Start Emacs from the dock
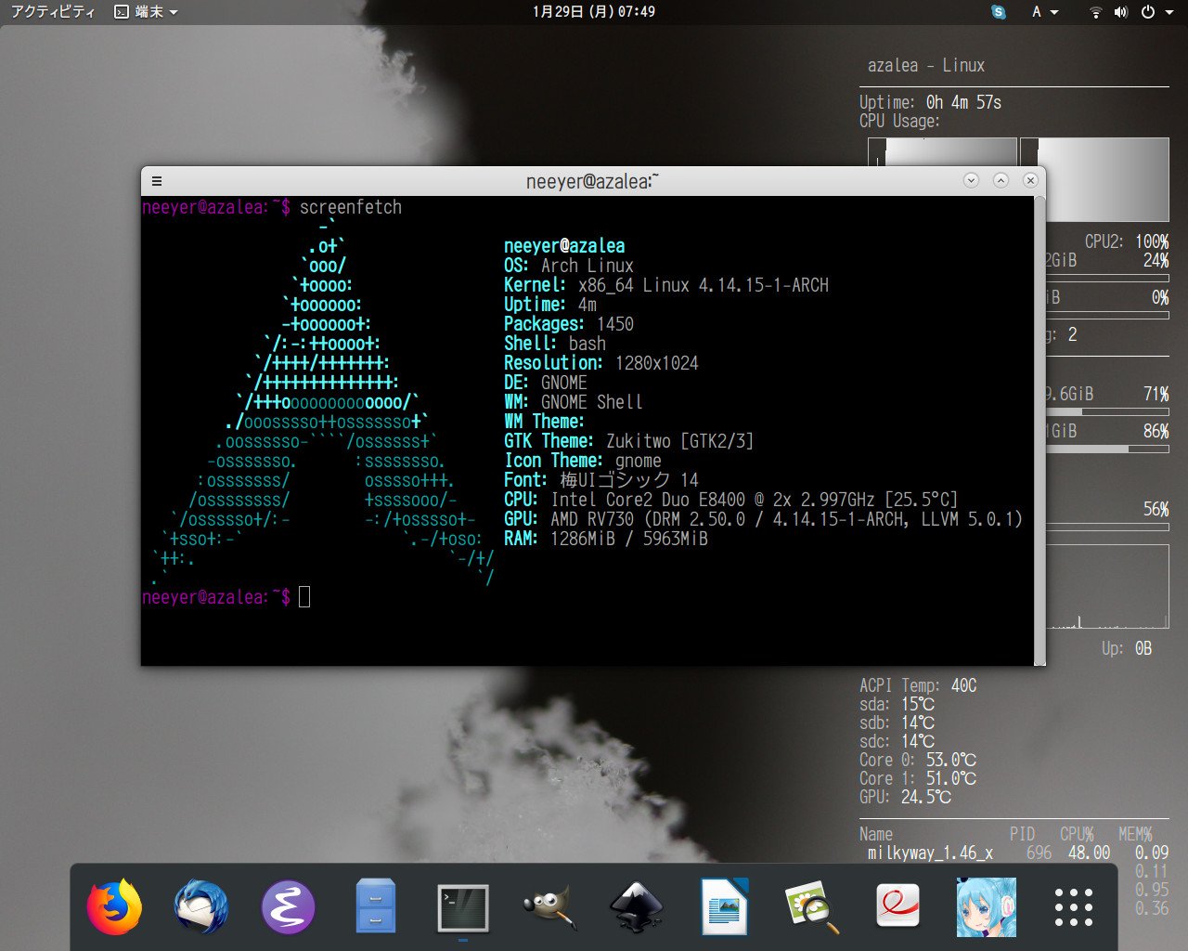The width and height of the screenshot is (1188, 951). click(x=288, y=906)
